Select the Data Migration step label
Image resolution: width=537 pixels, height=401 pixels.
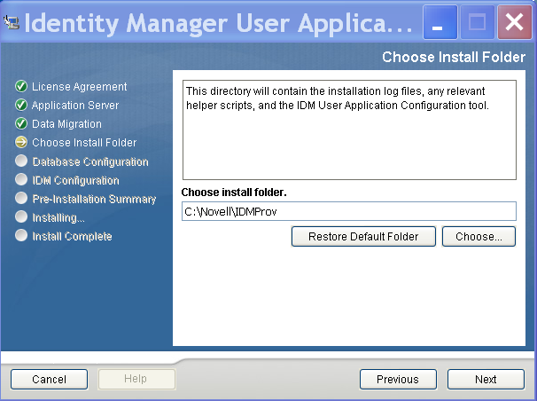coord(66,123)
